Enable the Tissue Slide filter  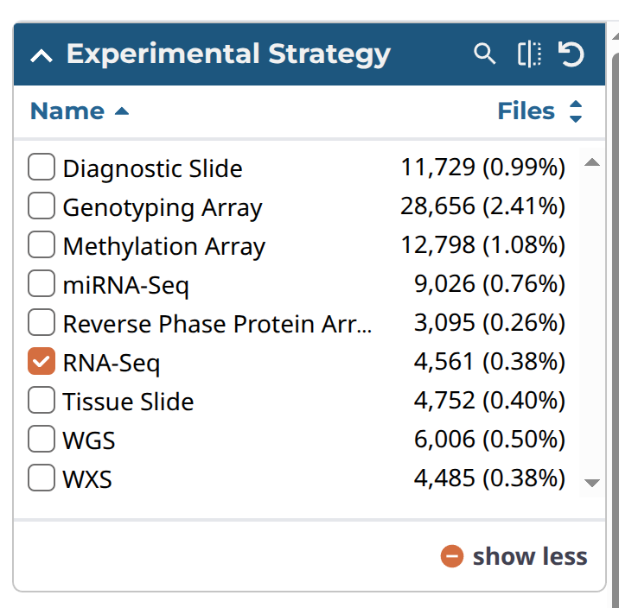coord(41,401)
